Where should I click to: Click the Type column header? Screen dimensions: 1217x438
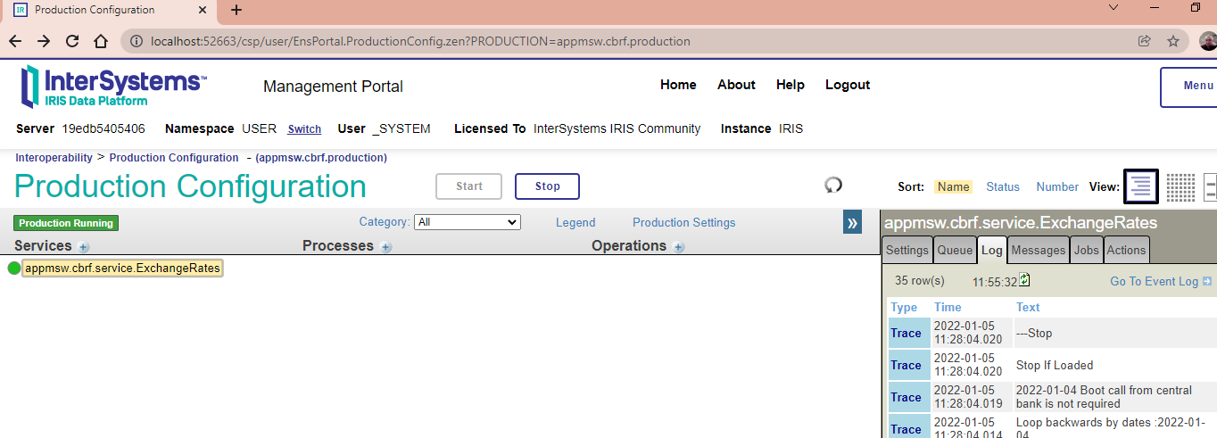904,307
